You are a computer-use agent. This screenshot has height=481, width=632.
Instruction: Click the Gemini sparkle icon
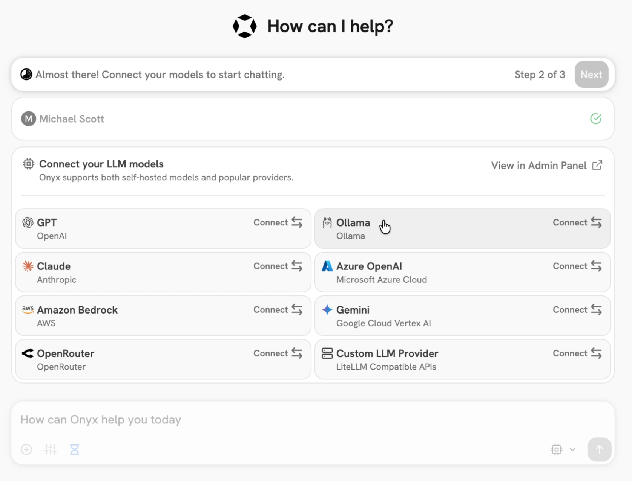[x=327, y=310]
